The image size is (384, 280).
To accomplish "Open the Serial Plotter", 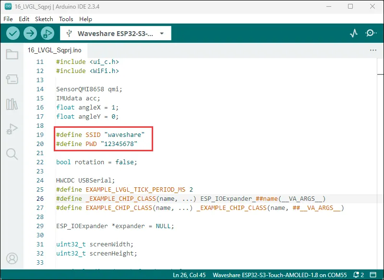I will (354, 33).
